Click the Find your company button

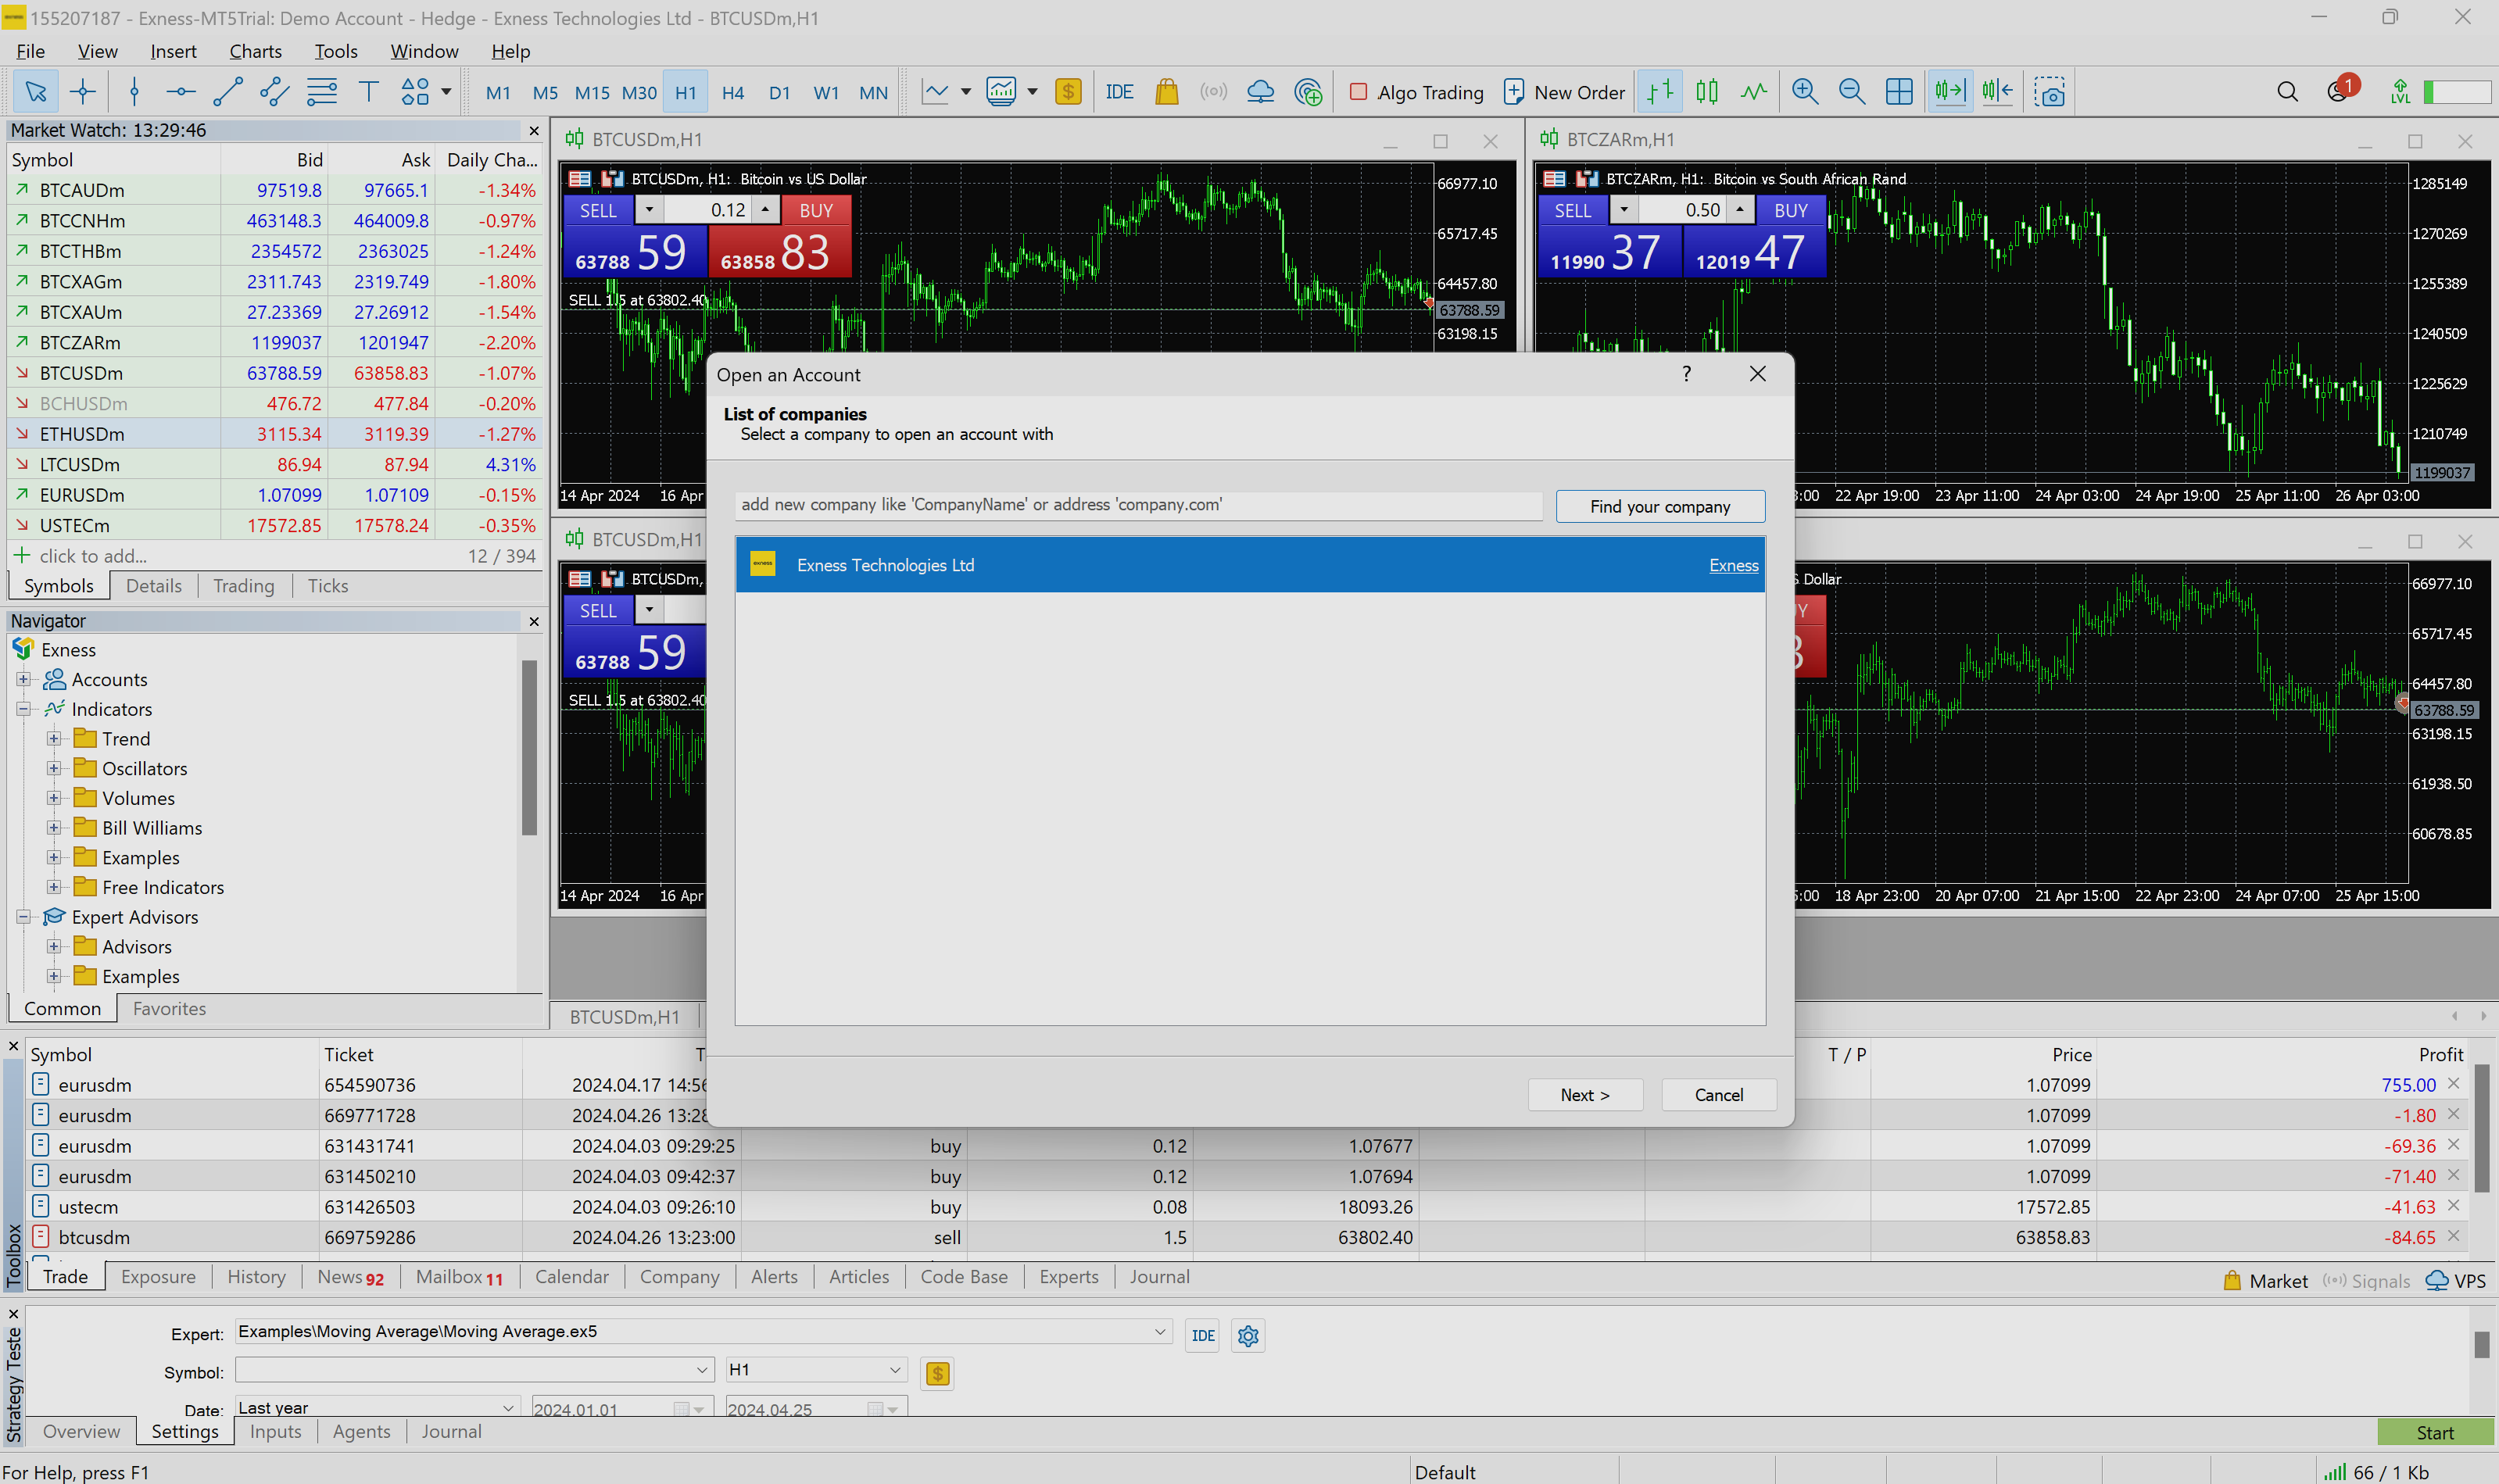(x=1659, y=507)
